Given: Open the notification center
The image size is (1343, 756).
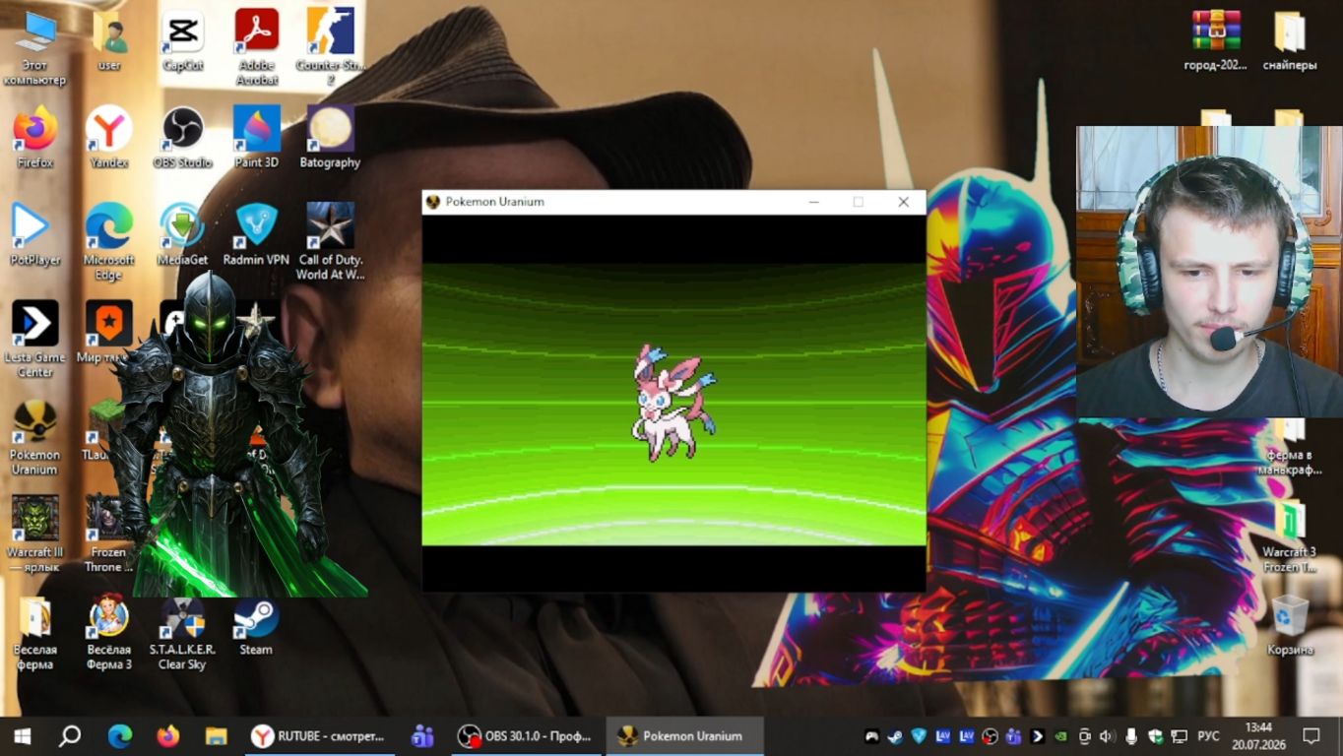Looking at the screenshot, I should 1311,736.
